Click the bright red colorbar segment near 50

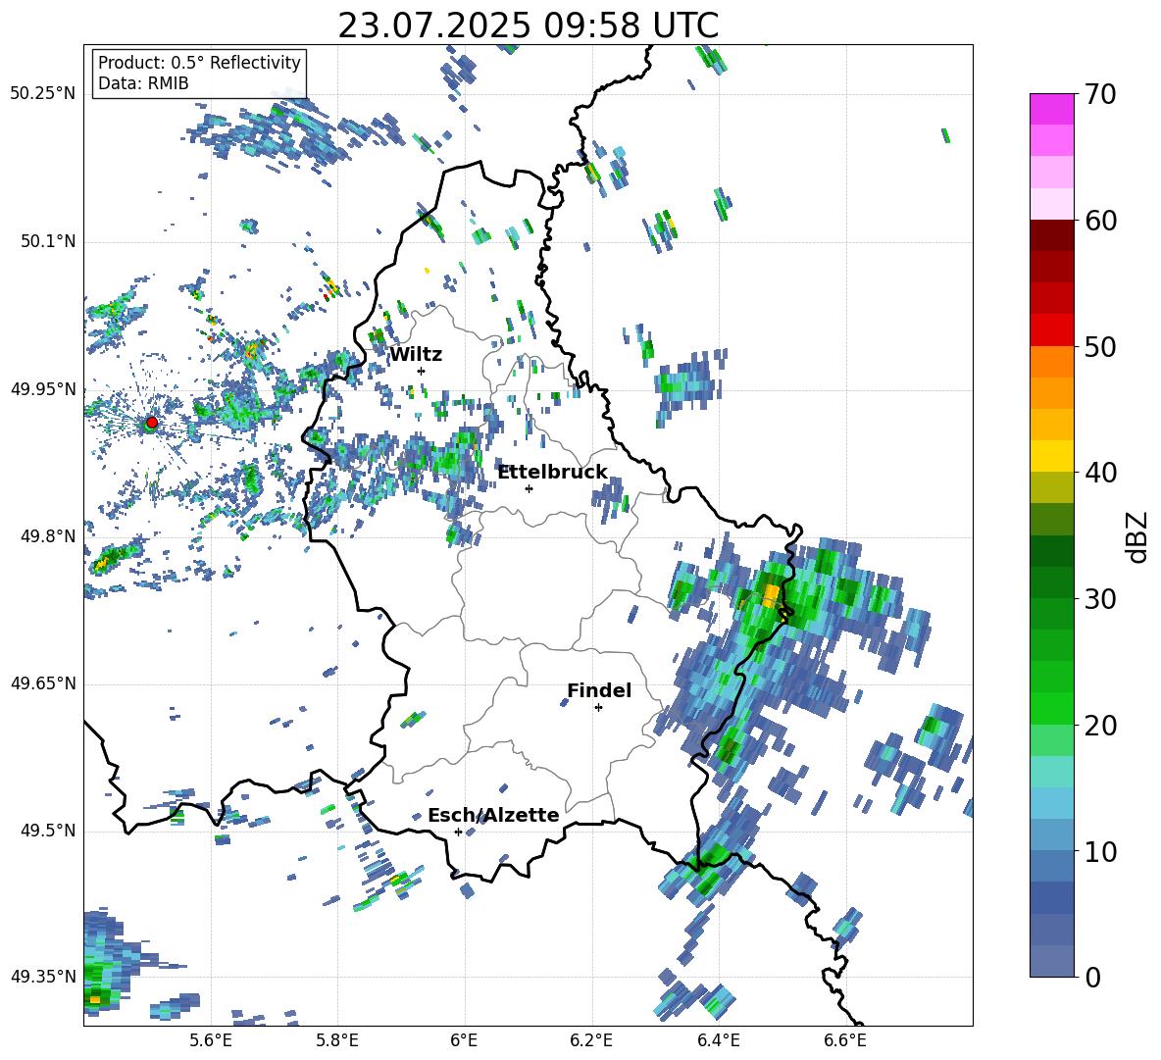1051,330
